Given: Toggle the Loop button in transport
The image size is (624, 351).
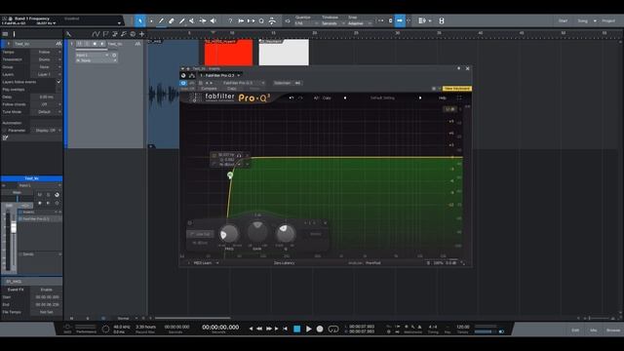Looking at the screenshot, I should 333,330.
